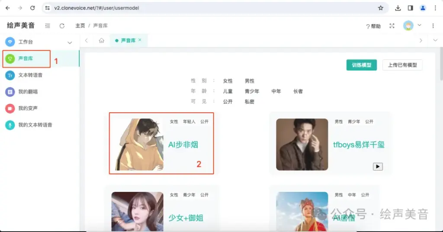Screen dimensions: 443x232
Task: Filter by age 中年
Action: 276,92
